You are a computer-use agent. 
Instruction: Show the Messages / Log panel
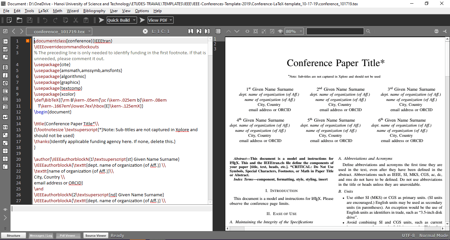pos(41,235)
